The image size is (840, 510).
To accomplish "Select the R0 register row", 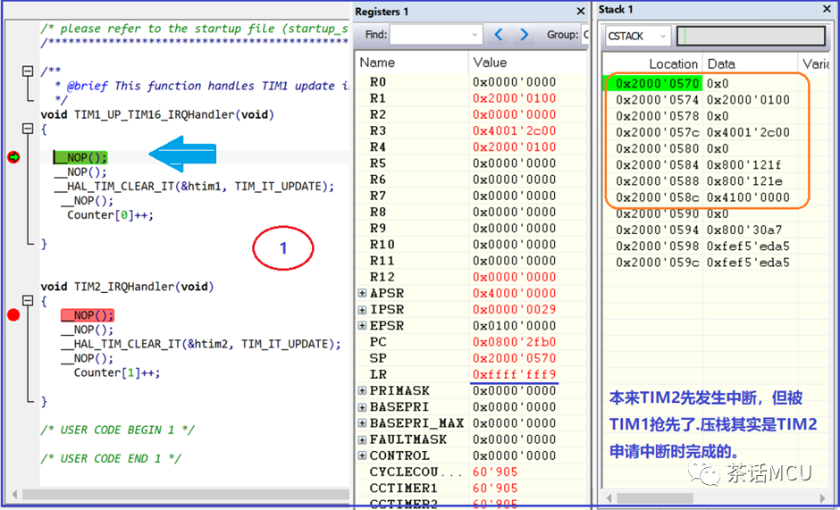I will 470,82.
